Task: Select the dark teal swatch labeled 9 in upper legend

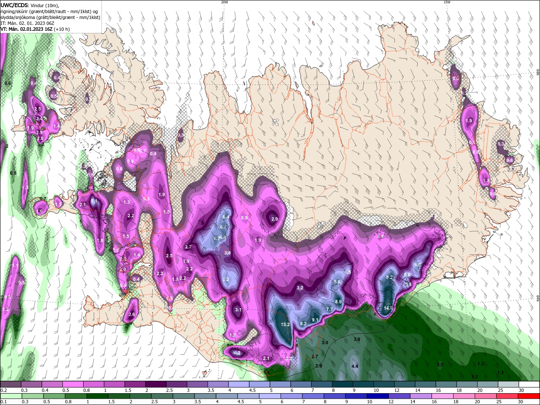Action: tap(362, 385)
